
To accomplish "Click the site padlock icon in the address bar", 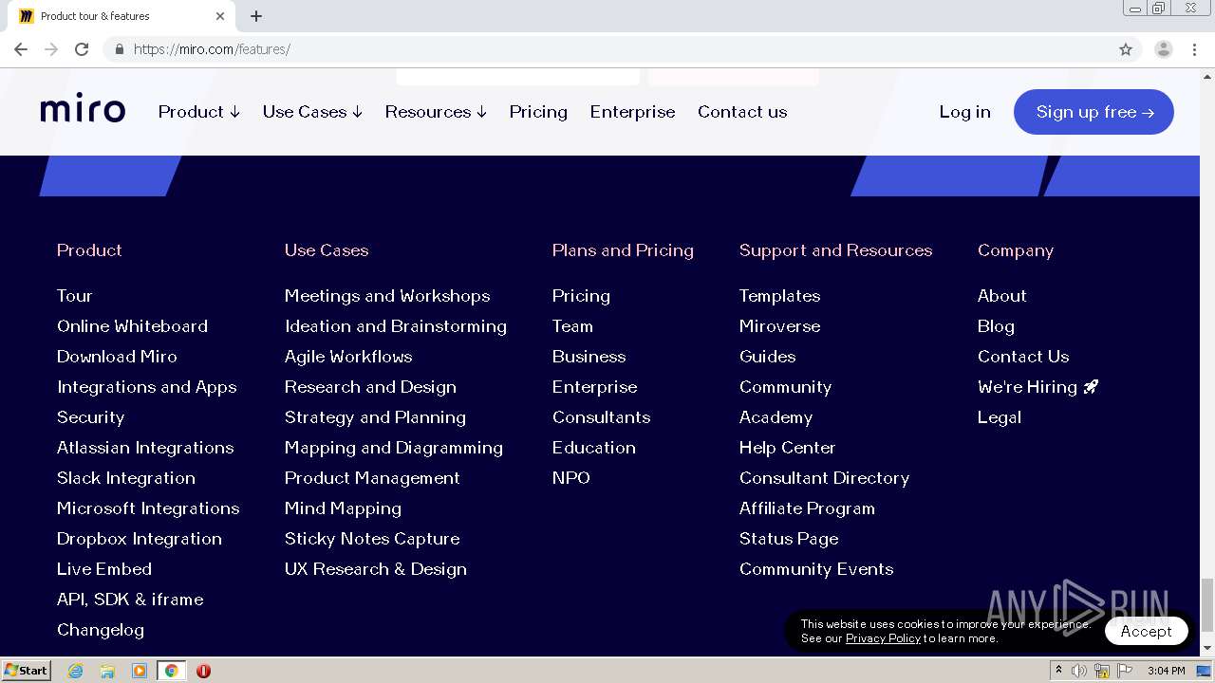I will click(120, 49).
